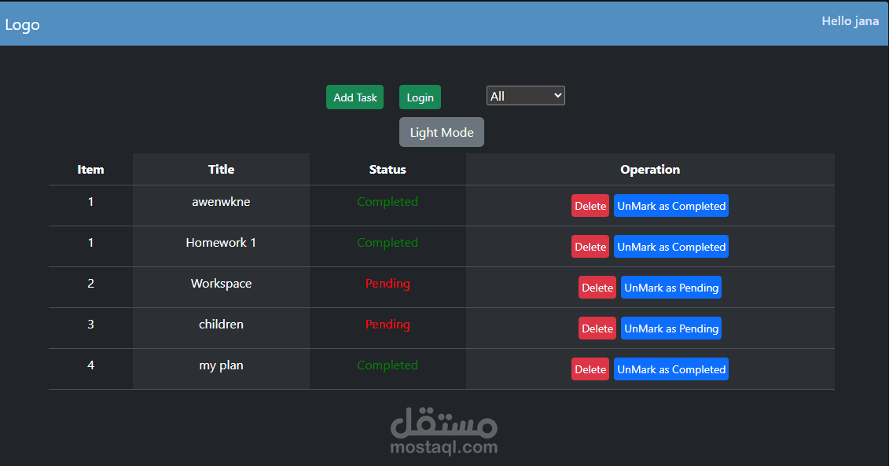This screenshot has height=466, width=889.
Task: Select the Status column header
Action: [x=388, y=170]
